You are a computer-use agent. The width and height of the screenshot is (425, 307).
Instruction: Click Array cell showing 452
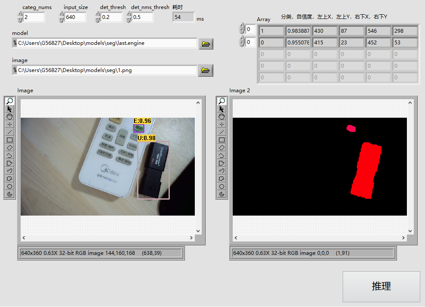coord(378,43)
